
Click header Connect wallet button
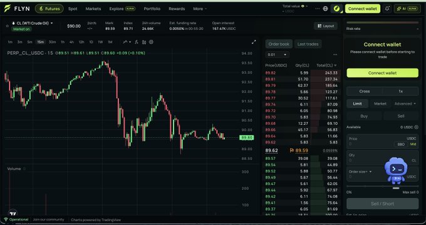(x=363, y=9)
